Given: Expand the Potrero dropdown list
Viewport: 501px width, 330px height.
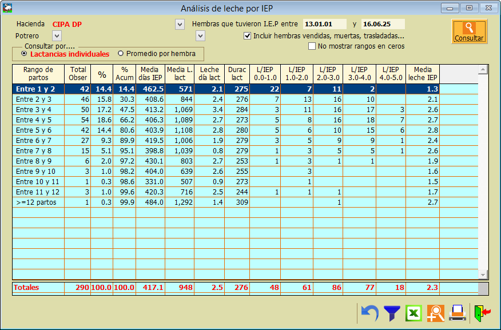Looking at the screenshot, I should click(57, 36).
